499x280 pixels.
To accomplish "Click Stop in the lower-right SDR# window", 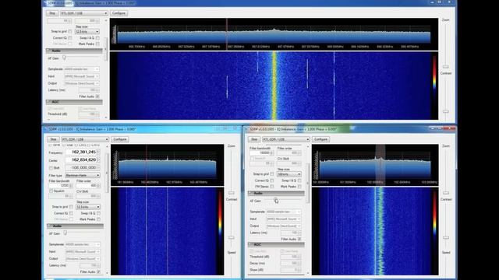I will click(x=254, y=139).
